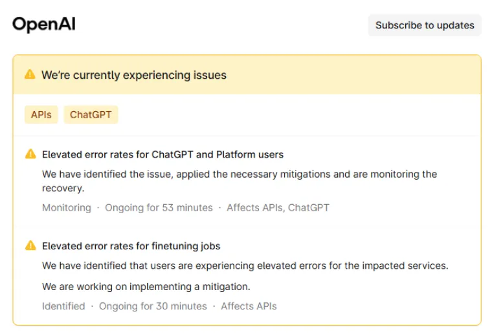
Task: Select the ChatGPT component tag
Action: pos(91,115)
